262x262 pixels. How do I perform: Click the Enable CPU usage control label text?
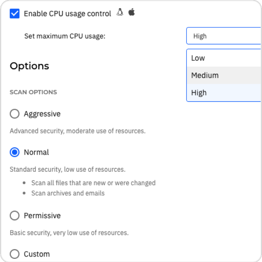pos(67,14)
